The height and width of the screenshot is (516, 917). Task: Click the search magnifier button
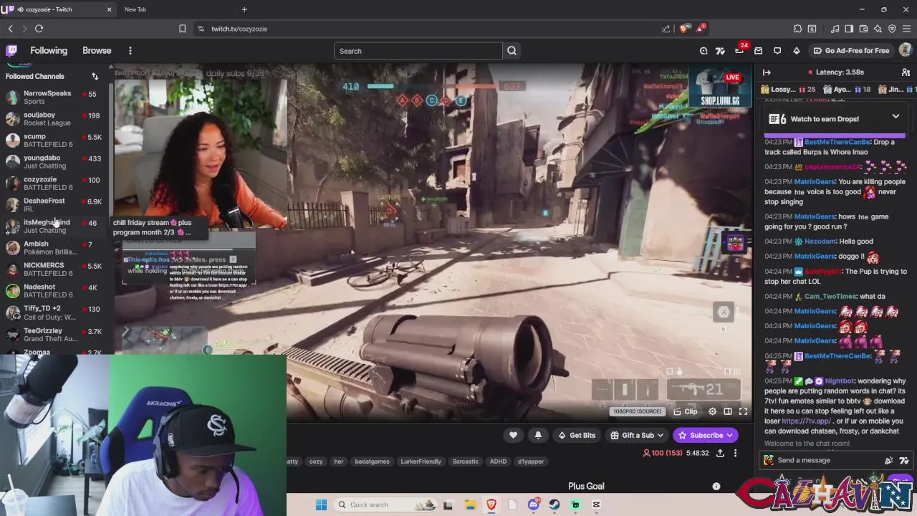coord(512,51)
